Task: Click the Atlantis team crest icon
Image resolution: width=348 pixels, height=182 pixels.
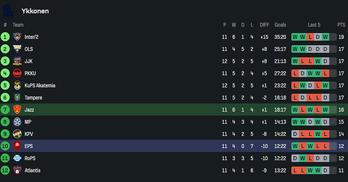Action: tap(17, 170)
